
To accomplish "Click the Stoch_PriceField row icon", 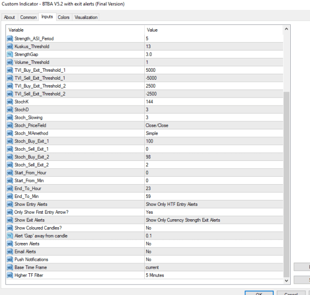I will (10, 126).
